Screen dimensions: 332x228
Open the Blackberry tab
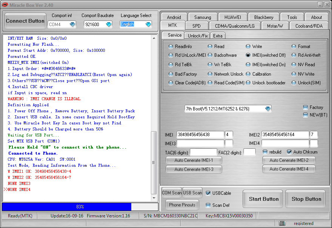pyautogui.click(x=264, y=17)
